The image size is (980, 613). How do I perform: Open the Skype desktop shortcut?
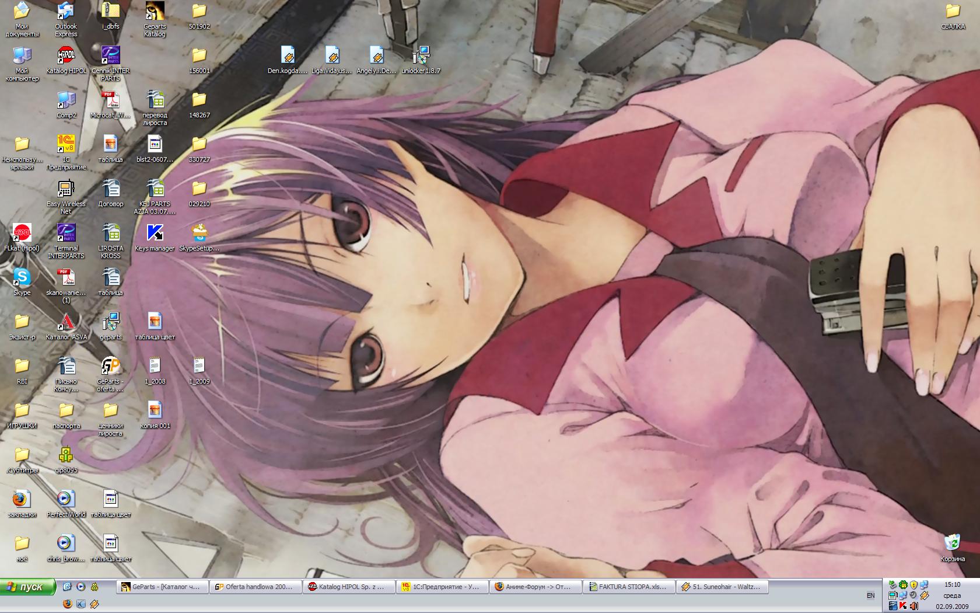click(x=22, y=278)
